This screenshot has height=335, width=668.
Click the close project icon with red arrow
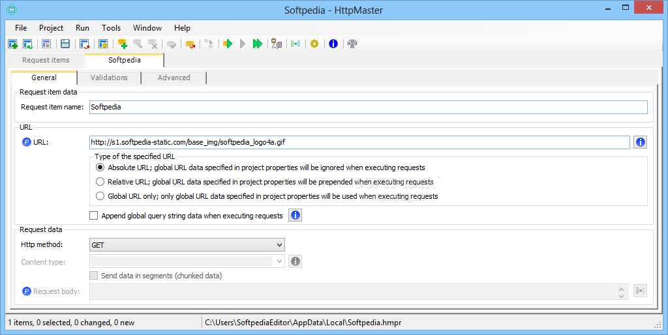point(84,44)
